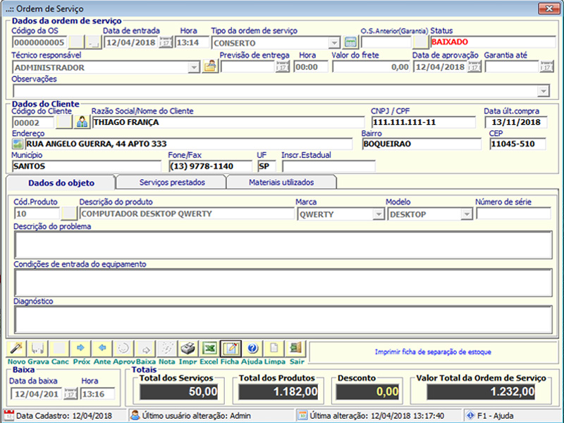The width and height of the screenshot is (564, 423).
Task: Expand the Técnico responsável dropdown
Action: [x=194, y=67]
